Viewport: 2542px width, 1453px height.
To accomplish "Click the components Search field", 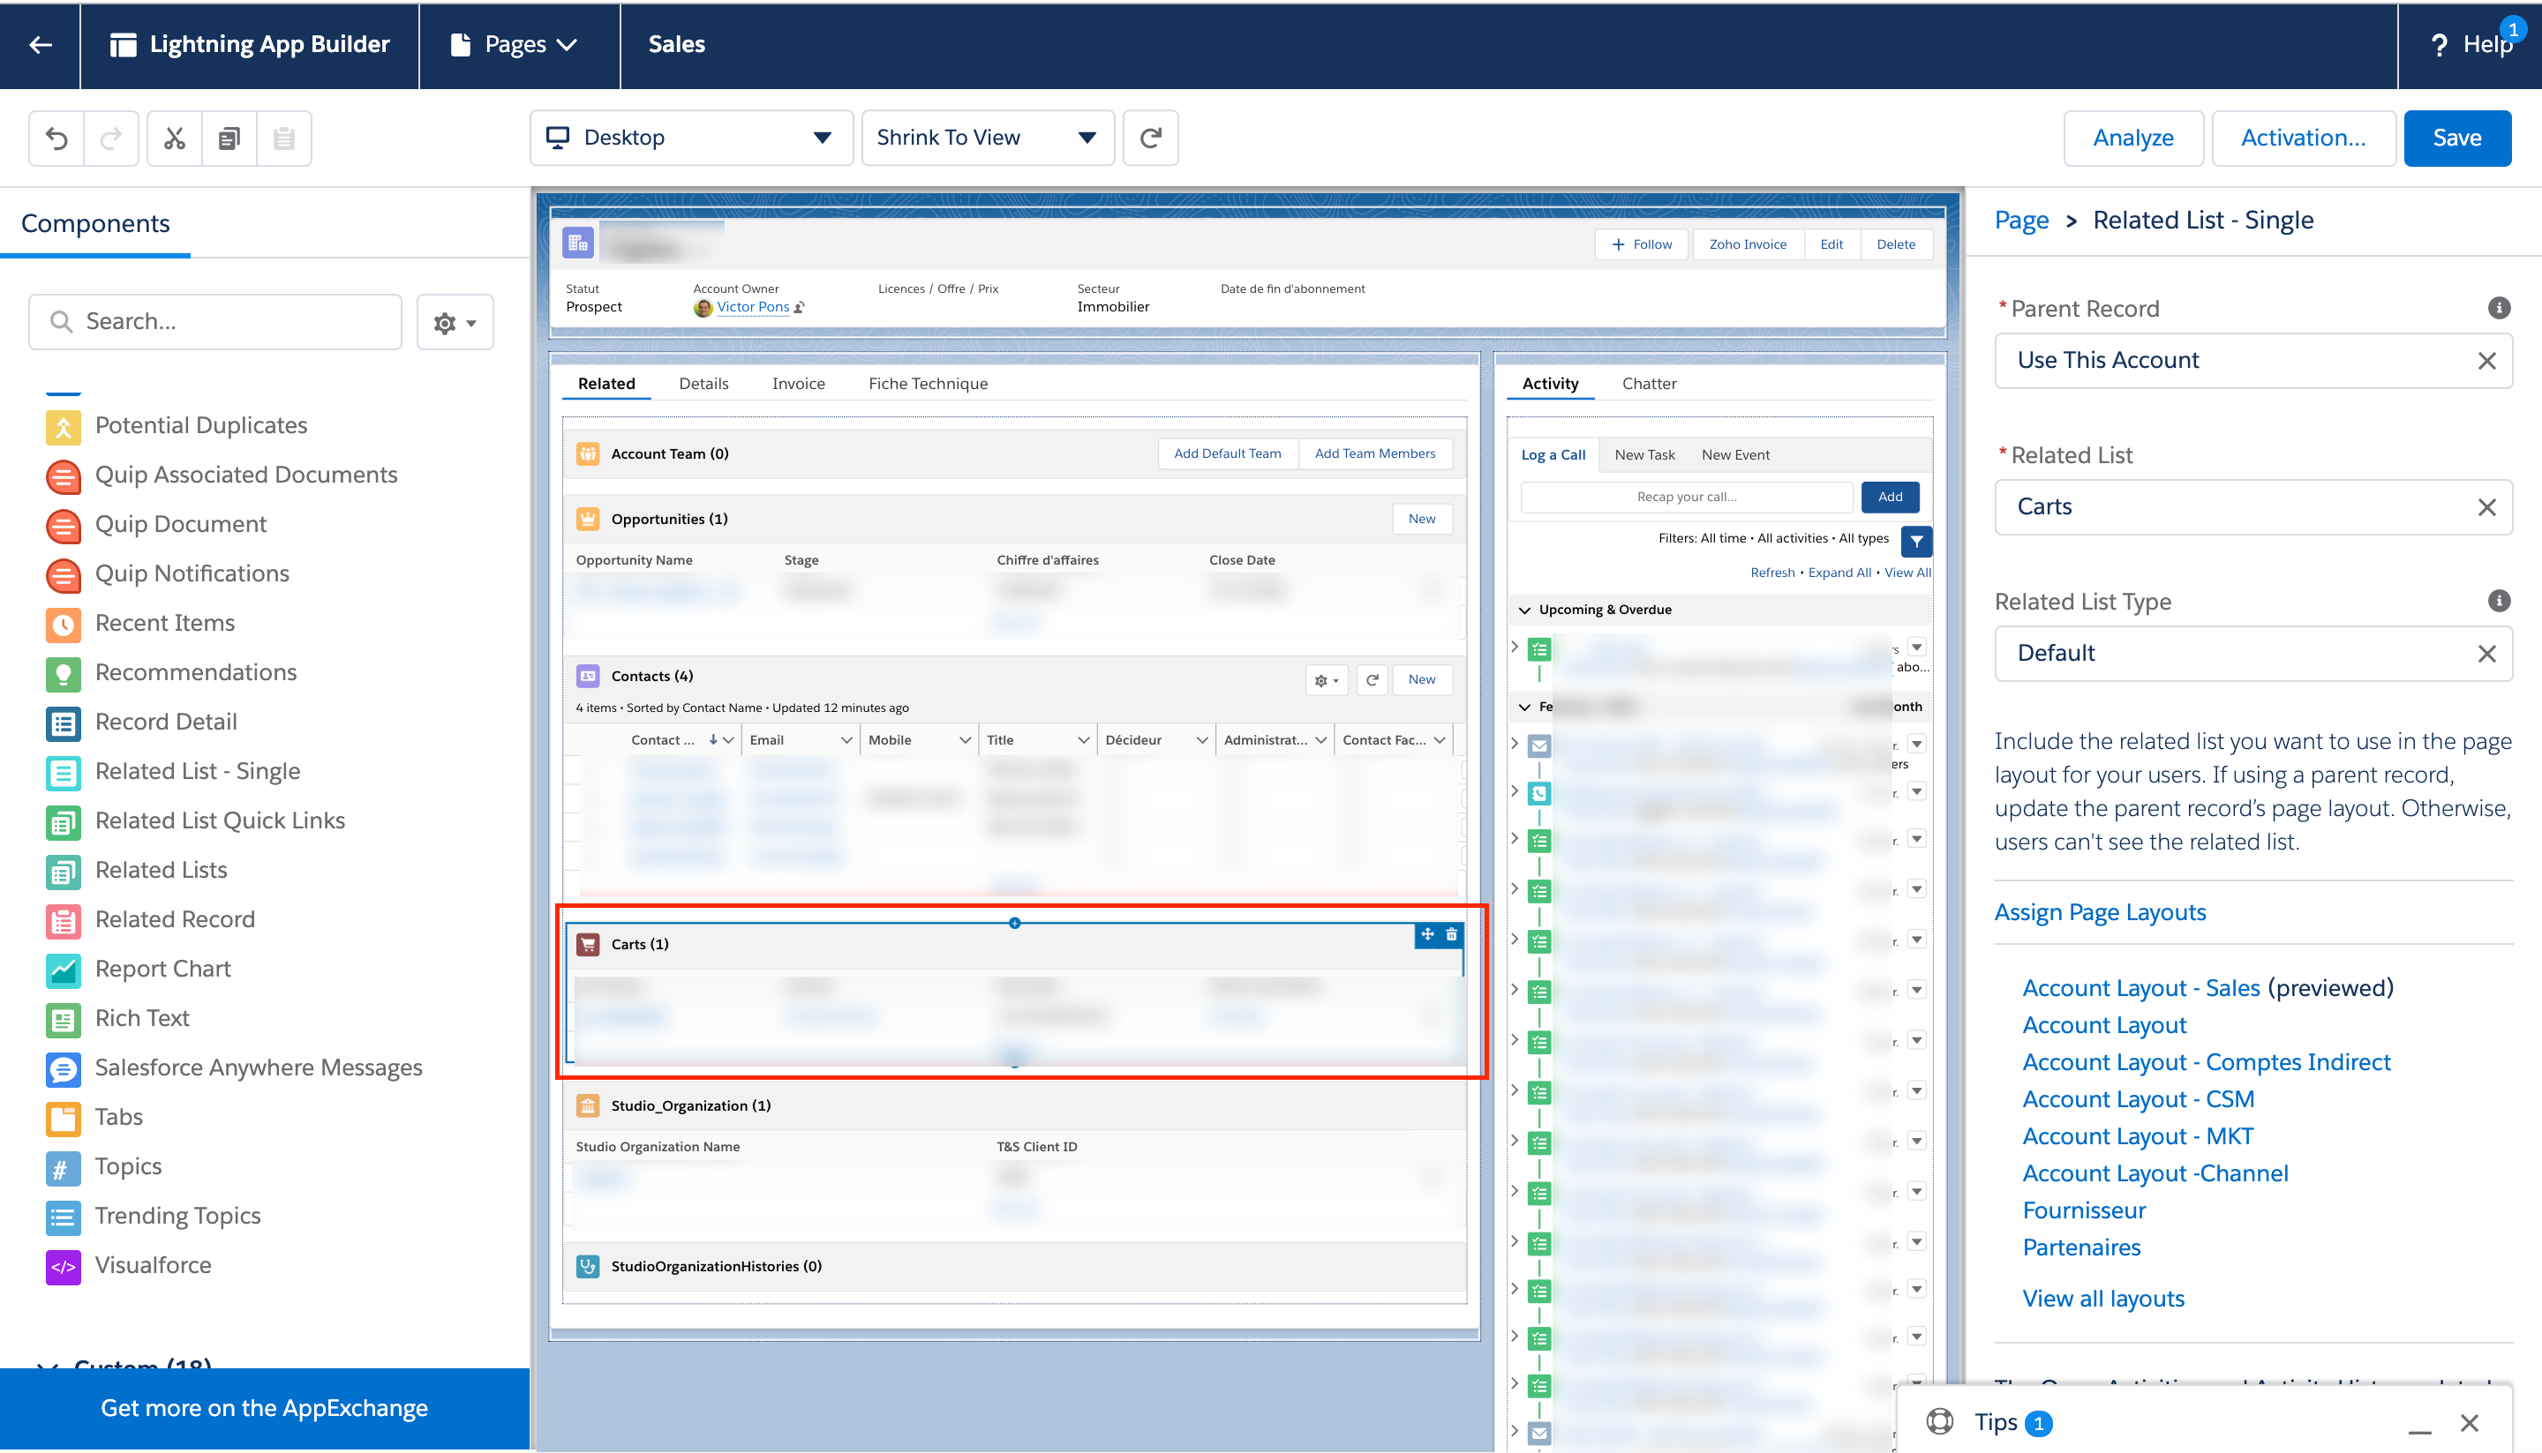I will (214, 321).
